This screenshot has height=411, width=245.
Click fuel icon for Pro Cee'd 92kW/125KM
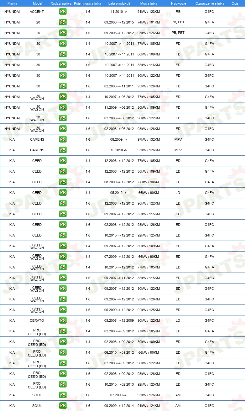[x=63, y=384]
